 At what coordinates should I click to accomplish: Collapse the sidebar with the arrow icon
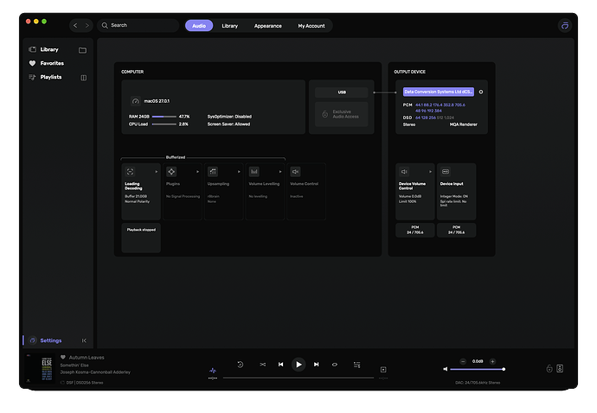(x=84, y=340)
